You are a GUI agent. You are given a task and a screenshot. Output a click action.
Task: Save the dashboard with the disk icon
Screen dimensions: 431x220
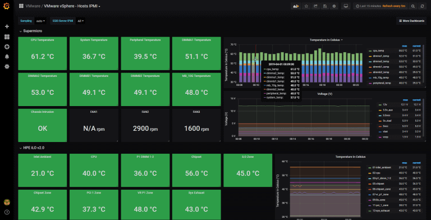pyautogui.click(x=325, y=6)
